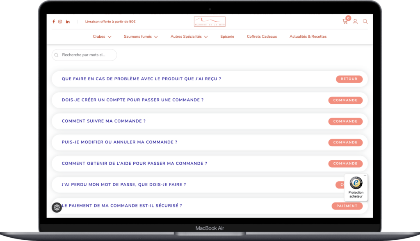
Task: Click the PAIEMENT tag button
Action: [347, 206]
